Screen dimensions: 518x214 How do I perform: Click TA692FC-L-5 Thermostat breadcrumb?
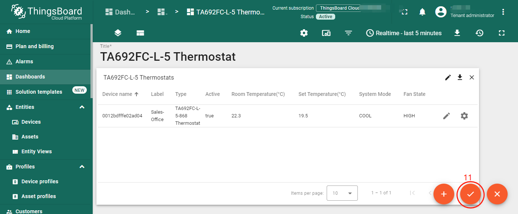226,12
